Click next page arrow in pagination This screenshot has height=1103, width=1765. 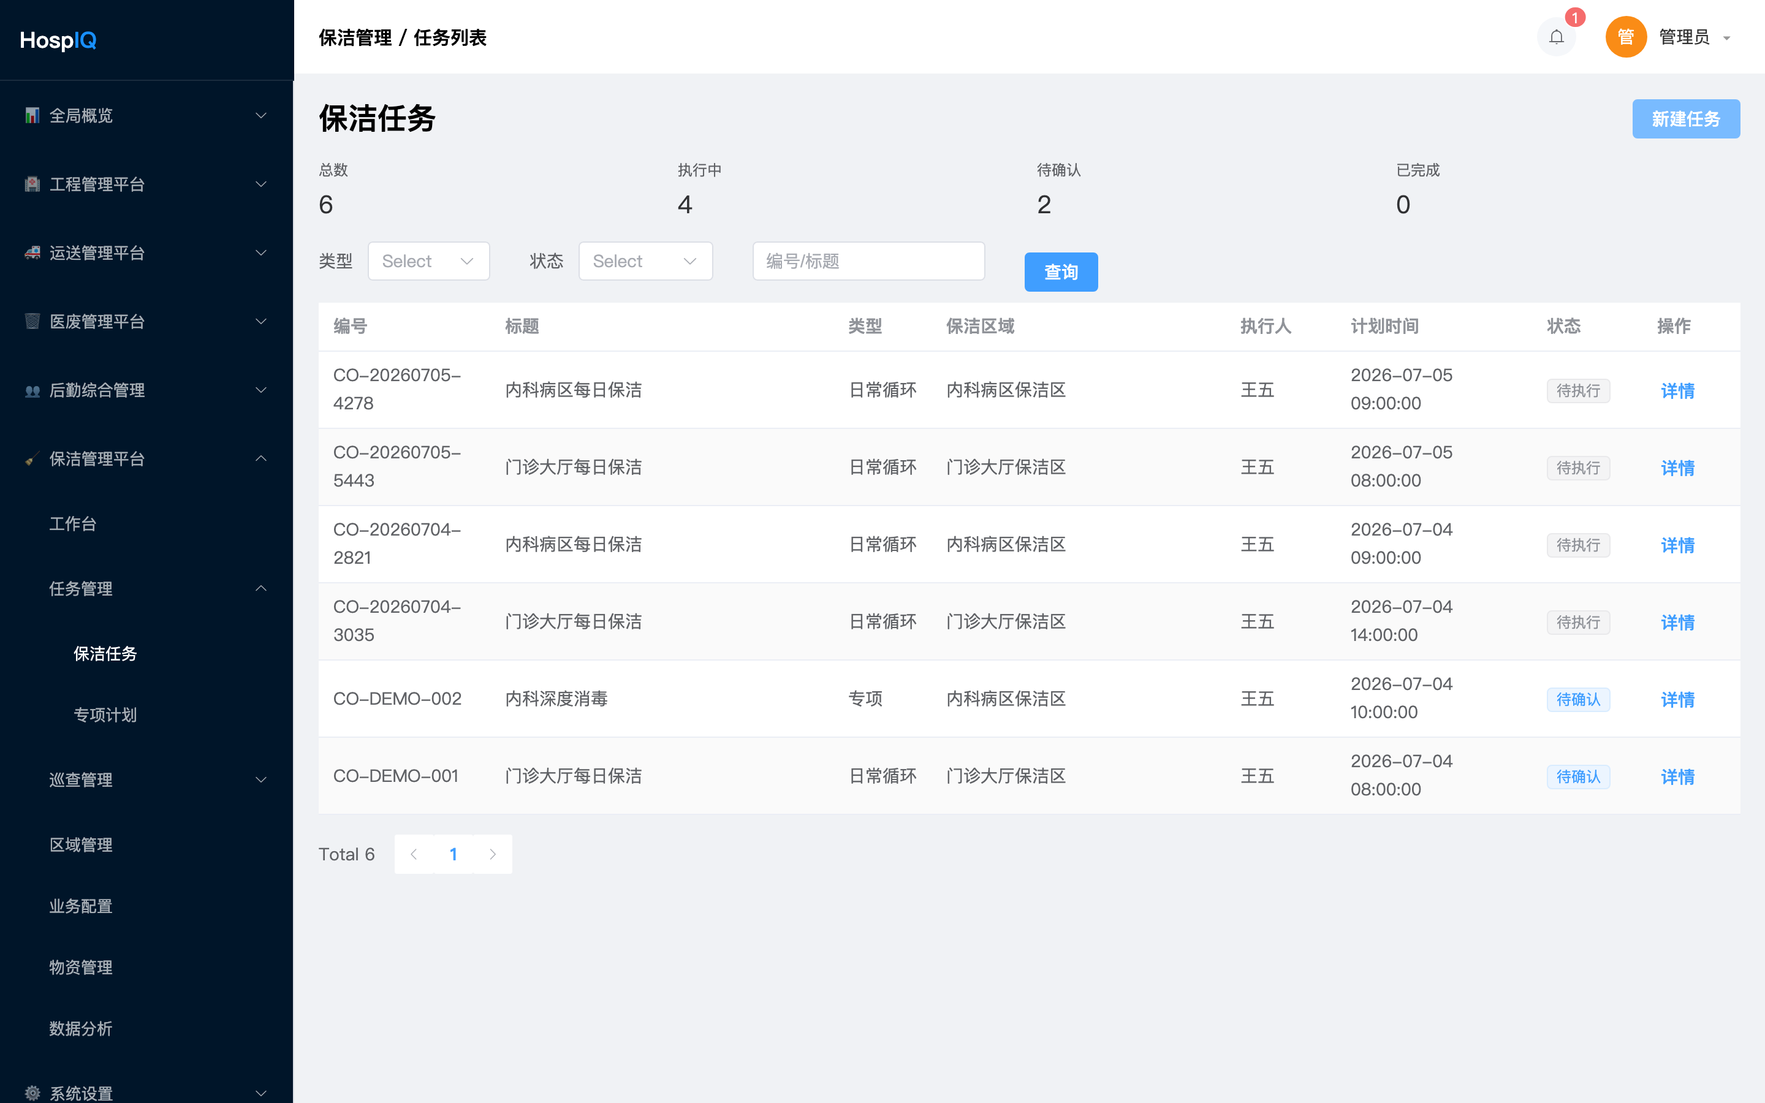coord(493,854)
